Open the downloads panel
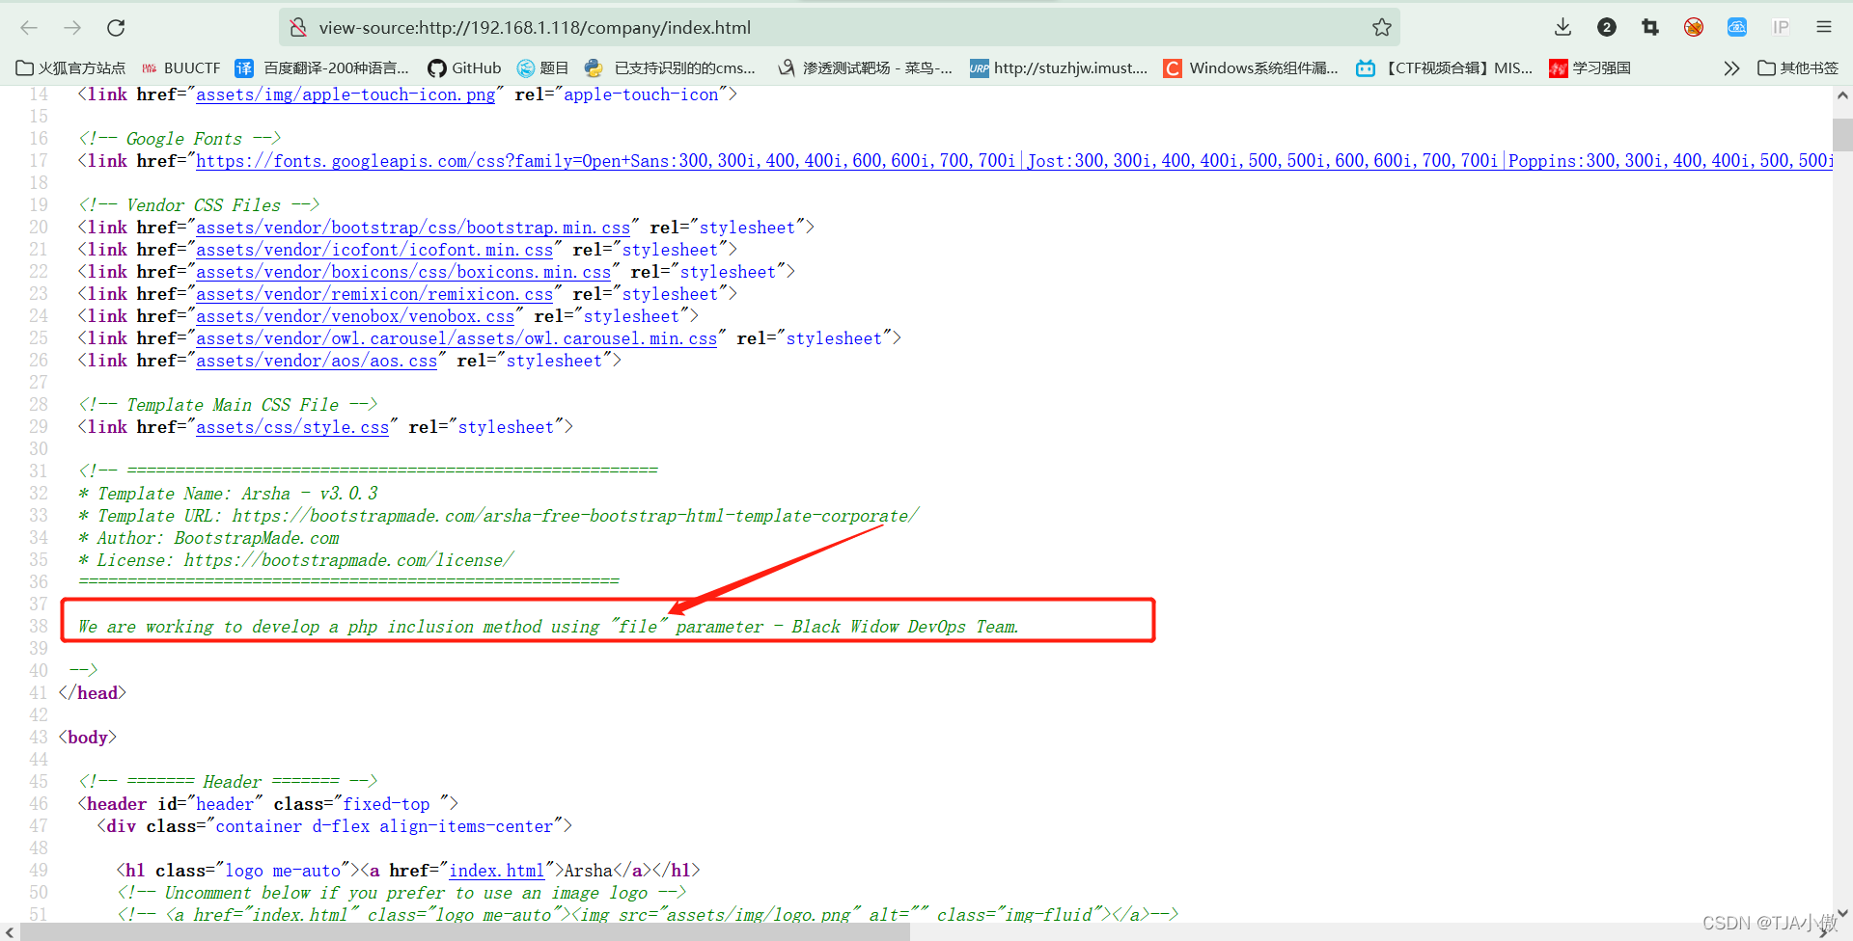 coord(1563,28)
